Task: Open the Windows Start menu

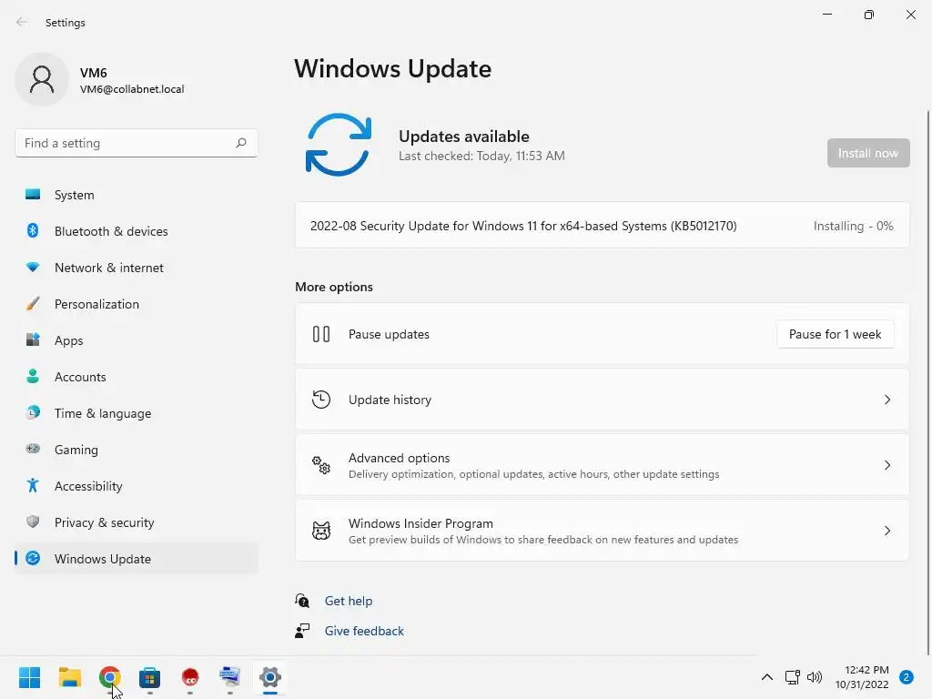Action: tap(29, 677)
